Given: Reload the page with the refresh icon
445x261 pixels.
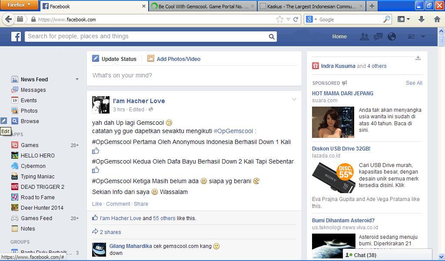Looking at the screenshot, I should click(296, 19).
